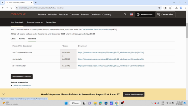Open Oracle No-Fee Terms and Conditions link
188x106 pixels.
click(x=96, y=29)
